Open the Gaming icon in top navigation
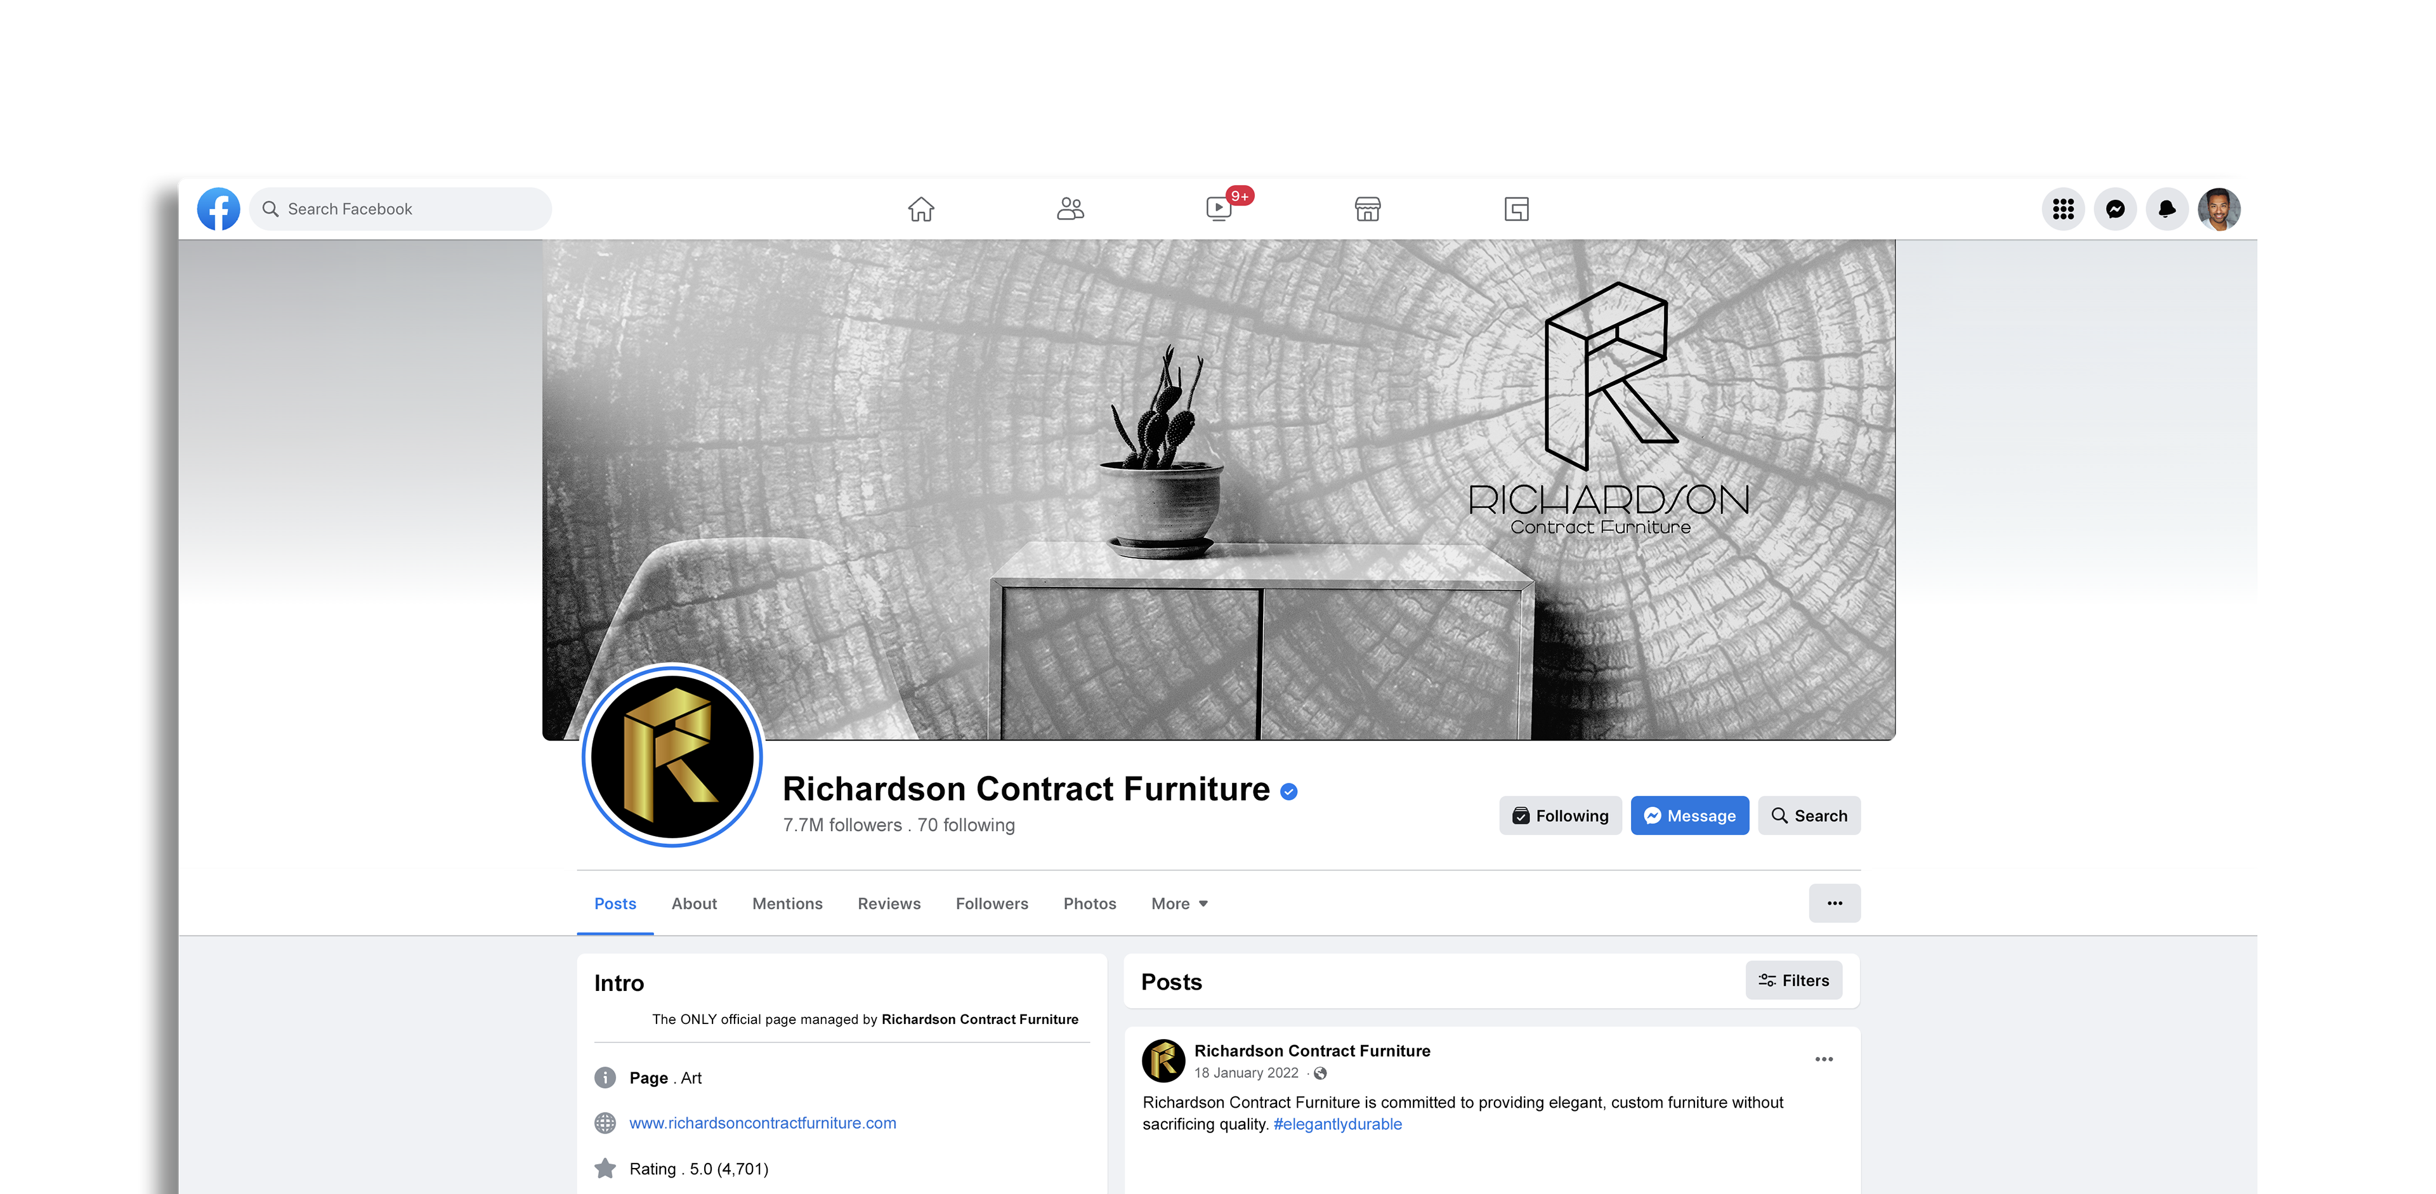The width and height of the screenshot is (2436, 1194). tap(1516, 209)
